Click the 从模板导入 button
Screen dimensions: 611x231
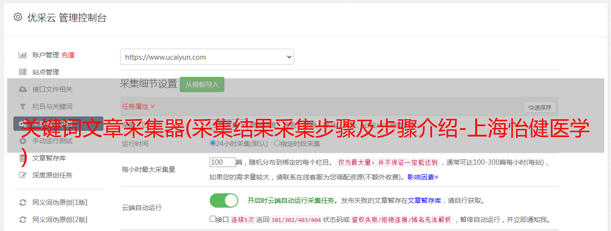[202, 84]
